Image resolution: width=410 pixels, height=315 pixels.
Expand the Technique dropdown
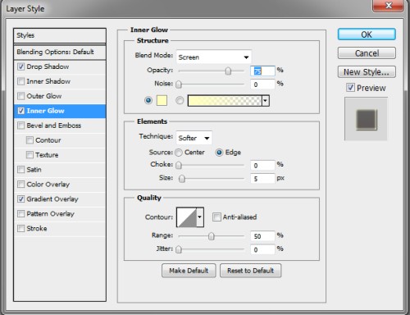click(x=194, y=138)
